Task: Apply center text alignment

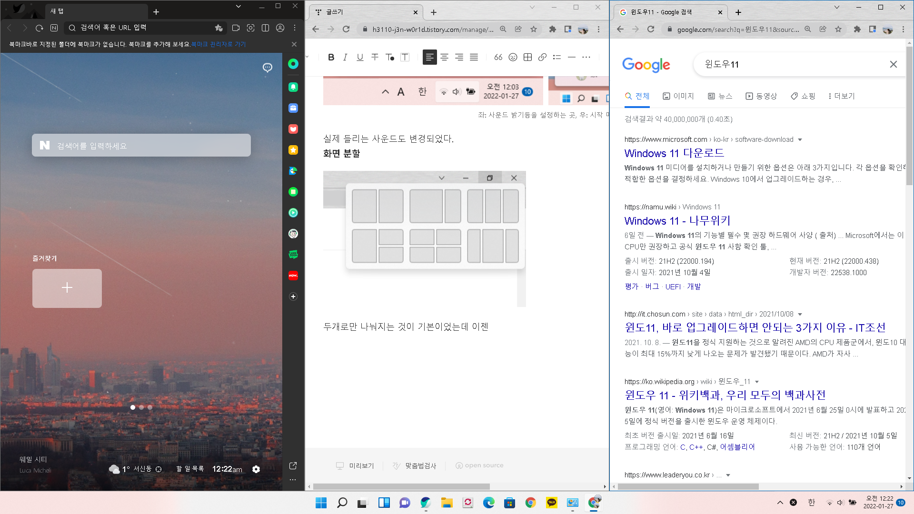Action: coord(444,58)
